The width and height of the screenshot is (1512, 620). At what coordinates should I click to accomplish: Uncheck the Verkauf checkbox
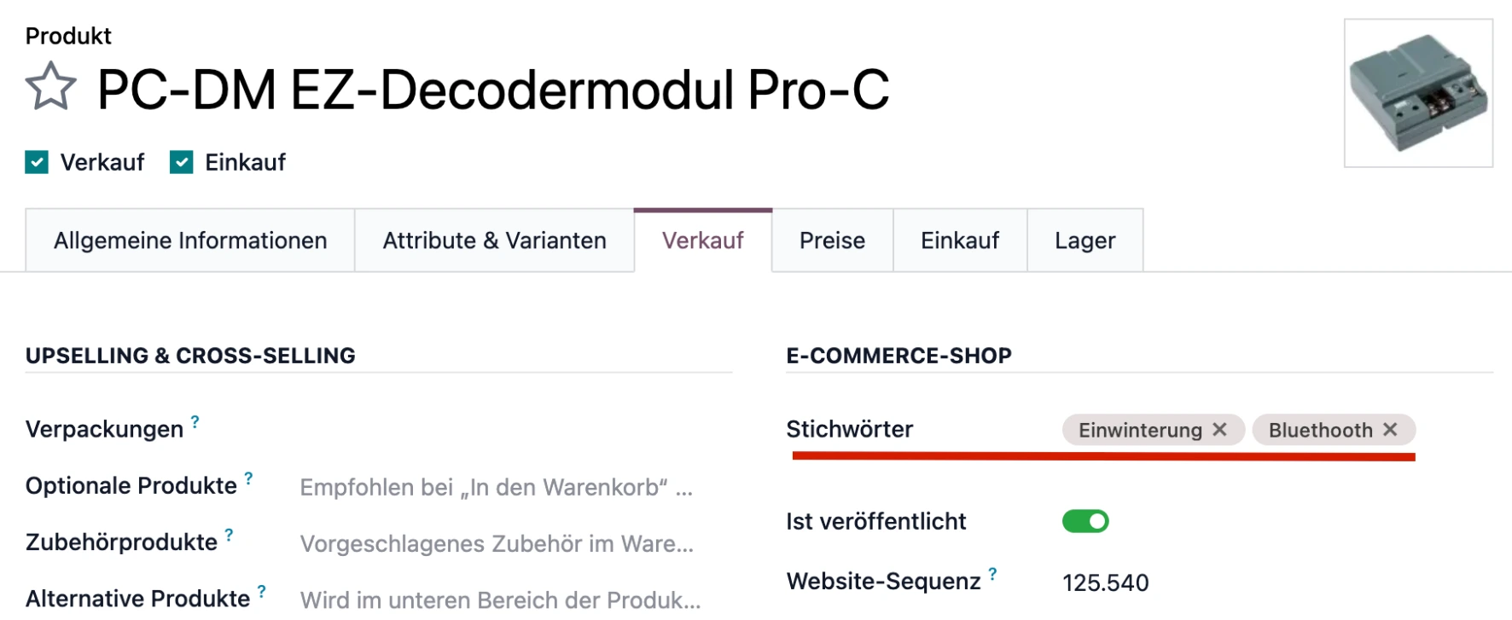36,161
